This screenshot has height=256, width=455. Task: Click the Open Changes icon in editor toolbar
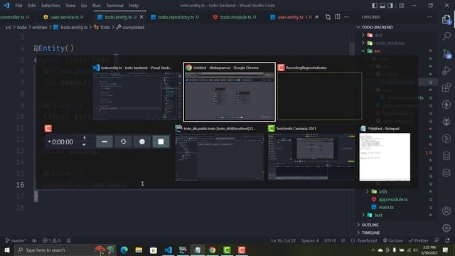tap(328, 17)
